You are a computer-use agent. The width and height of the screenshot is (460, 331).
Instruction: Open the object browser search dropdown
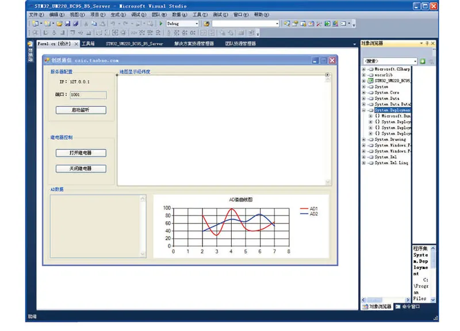point(415,61)
